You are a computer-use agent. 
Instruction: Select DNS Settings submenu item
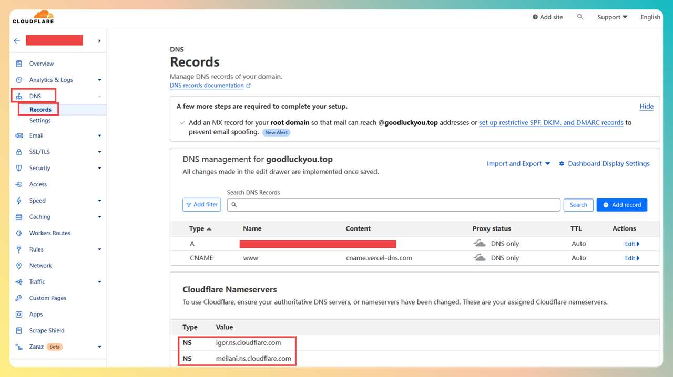pos(40,121)
